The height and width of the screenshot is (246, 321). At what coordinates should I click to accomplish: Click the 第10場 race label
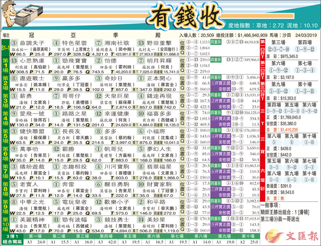pos(5,224)
